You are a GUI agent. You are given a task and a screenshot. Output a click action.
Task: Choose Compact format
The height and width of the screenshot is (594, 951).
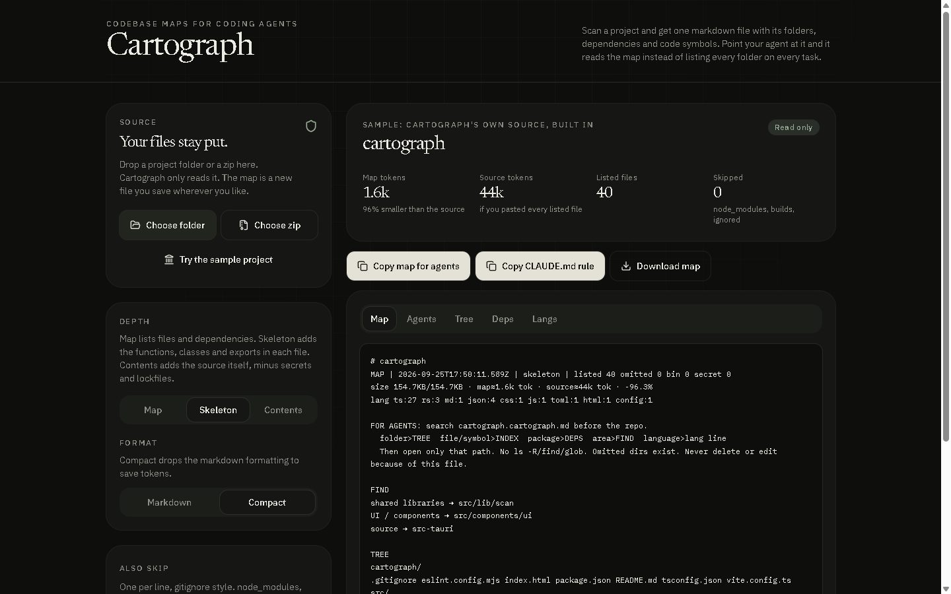pyautogui.click(x=267, y=502)
